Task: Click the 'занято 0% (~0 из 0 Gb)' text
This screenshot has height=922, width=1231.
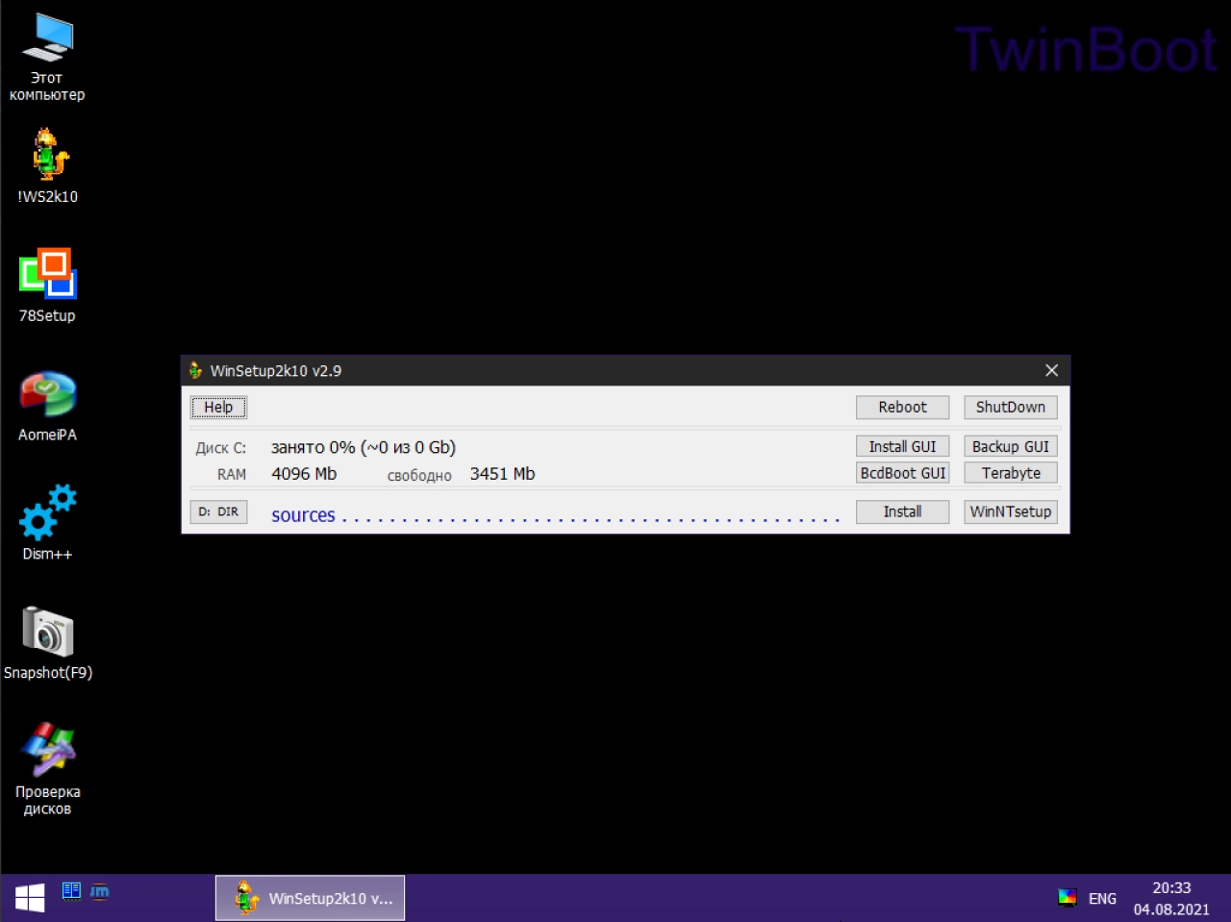Action: click(364, 447)
